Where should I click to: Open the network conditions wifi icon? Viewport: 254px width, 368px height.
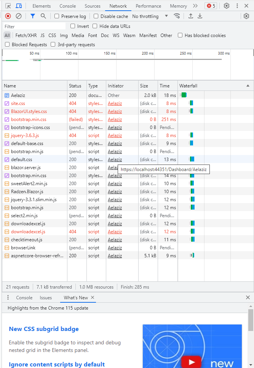[x=177, y=16]
